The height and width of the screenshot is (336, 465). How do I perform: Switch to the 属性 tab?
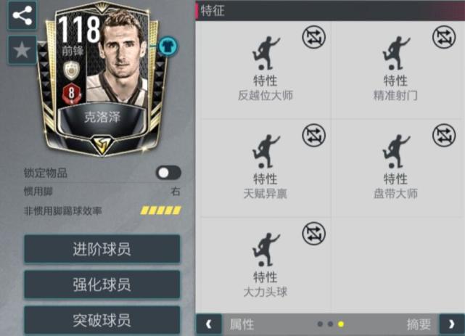click(x=242, y=324)
